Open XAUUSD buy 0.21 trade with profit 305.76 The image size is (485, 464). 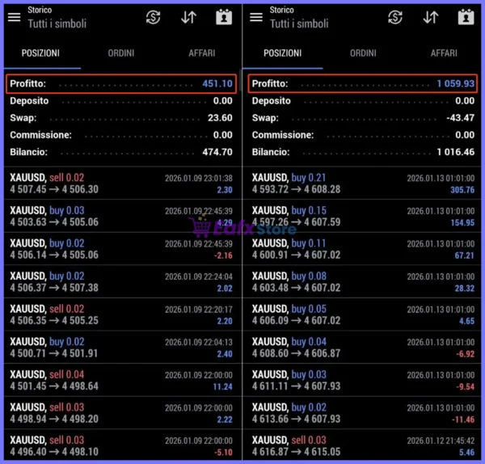[362, 183]
